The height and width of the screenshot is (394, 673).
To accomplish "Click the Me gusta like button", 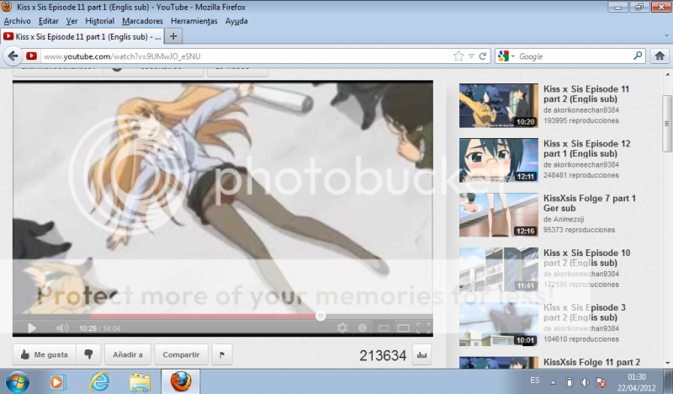I will coord(45,355).
